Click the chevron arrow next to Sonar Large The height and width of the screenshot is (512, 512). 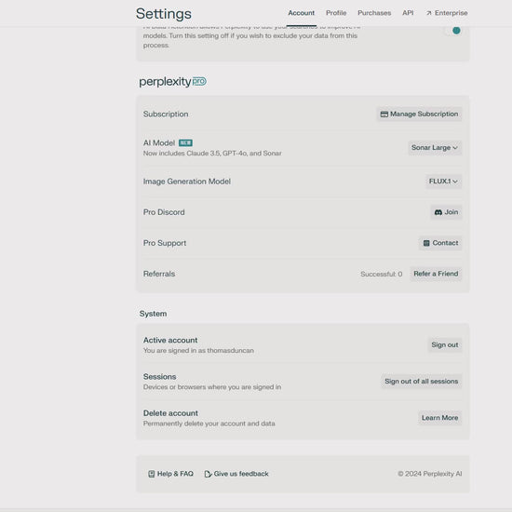[455, 148]
